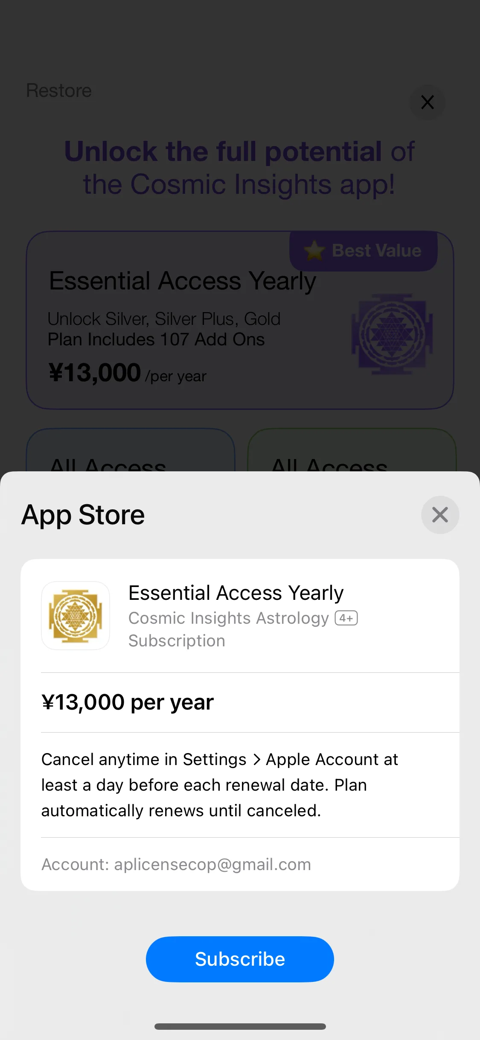Tap the gold Cosmic Insights app icon
This screenshot has height=1040, width=480.
(x=76, y=616)
